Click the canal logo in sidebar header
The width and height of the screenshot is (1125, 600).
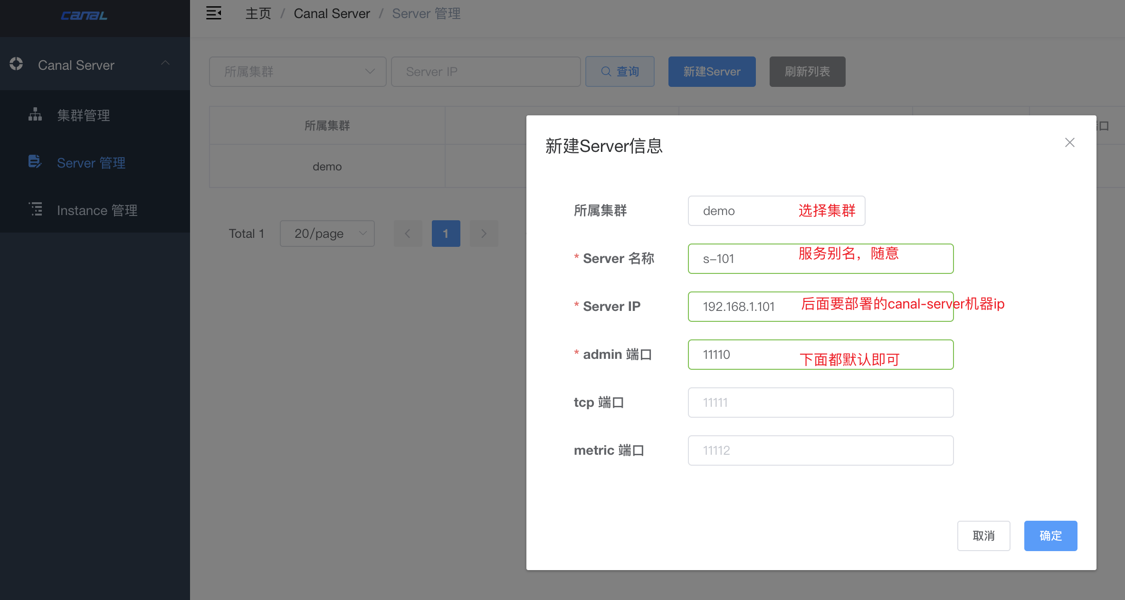(x=84, y=16)
